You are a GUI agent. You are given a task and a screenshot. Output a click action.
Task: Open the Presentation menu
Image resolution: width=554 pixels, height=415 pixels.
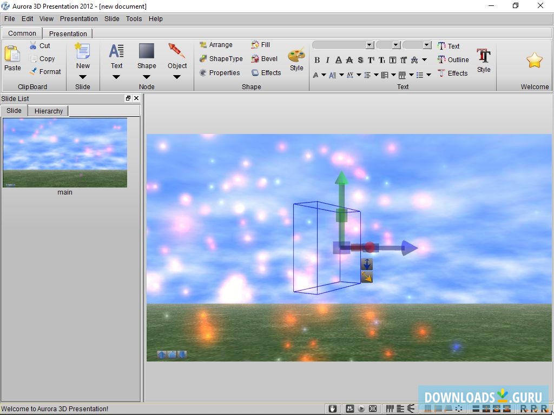coord(78,18)
